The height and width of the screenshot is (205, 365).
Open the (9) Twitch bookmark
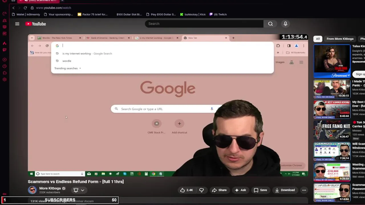tap(218, 15)
